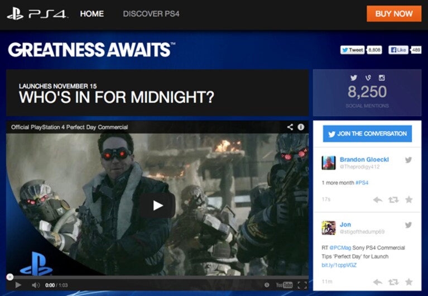The height and width of the screenshot is (296, 428).
Task: Click the video info icon
Action: click(301, 127)
